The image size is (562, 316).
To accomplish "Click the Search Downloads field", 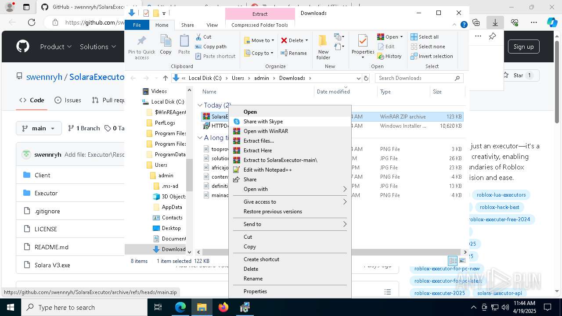I will (419, 78).
